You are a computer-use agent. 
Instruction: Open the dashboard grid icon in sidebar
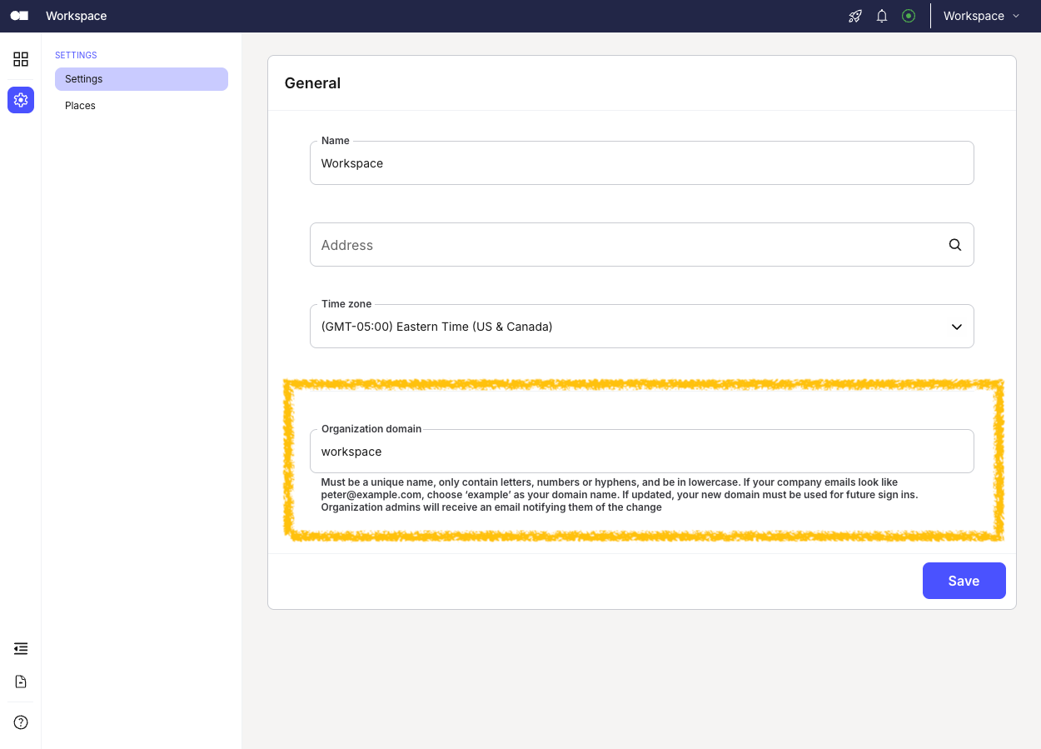pos(21,59)
